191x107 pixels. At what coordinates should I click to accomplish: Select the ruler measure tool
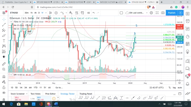point(4,64)
